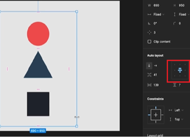Click the bottom-right frame resize handle
190x137 pixels.
point(77,126)
